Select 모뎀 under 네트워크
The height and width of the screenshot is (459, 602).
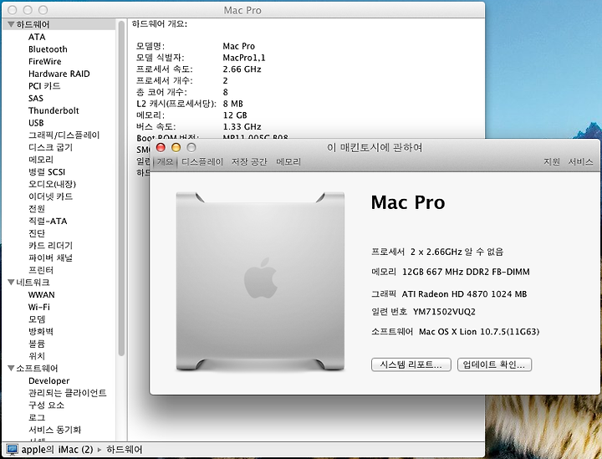click(x=37, y=319)
